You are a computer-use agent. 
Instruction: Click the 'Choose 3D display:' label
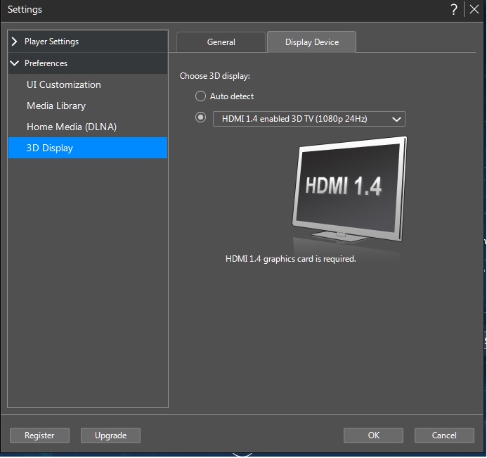[214, 76]
